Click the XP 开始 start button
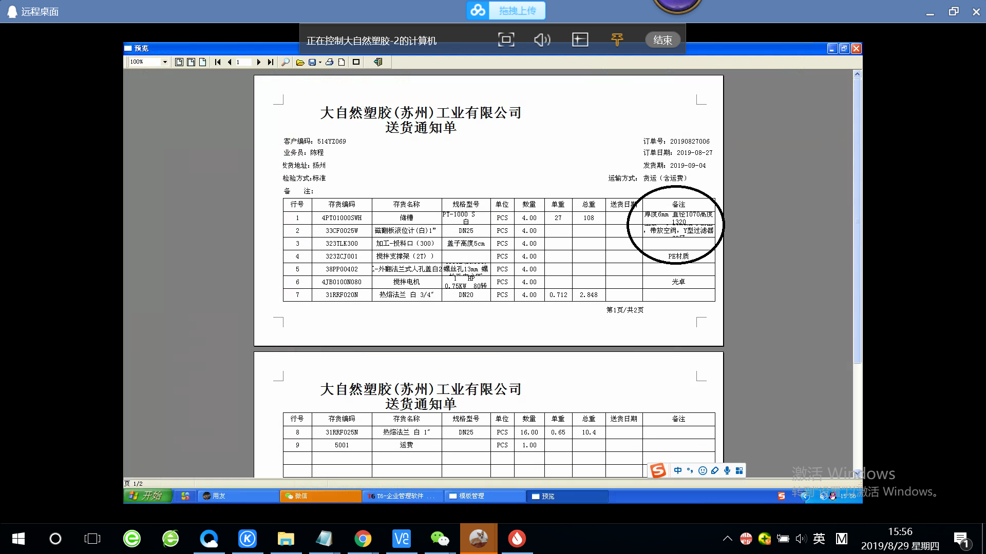The image size is (986, 554). [x=147, y=496]
